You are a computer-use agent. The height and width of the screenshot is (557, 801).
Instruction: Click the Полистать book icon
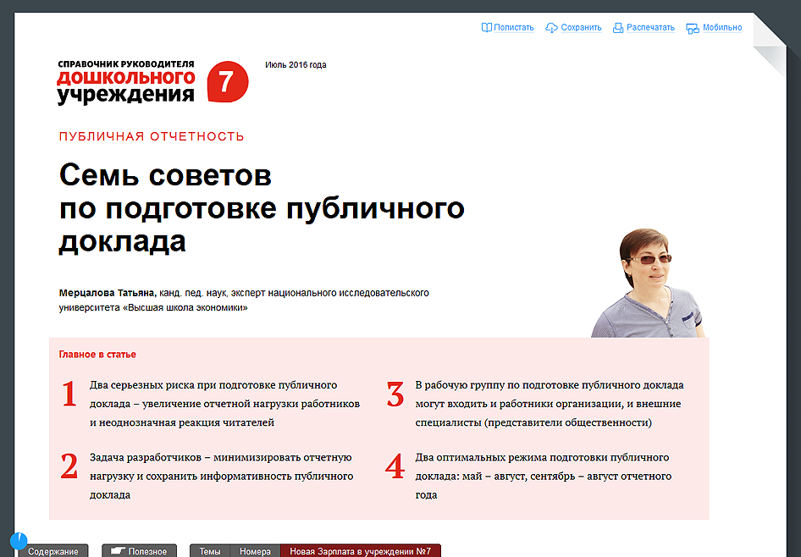[x=486, y=28]
